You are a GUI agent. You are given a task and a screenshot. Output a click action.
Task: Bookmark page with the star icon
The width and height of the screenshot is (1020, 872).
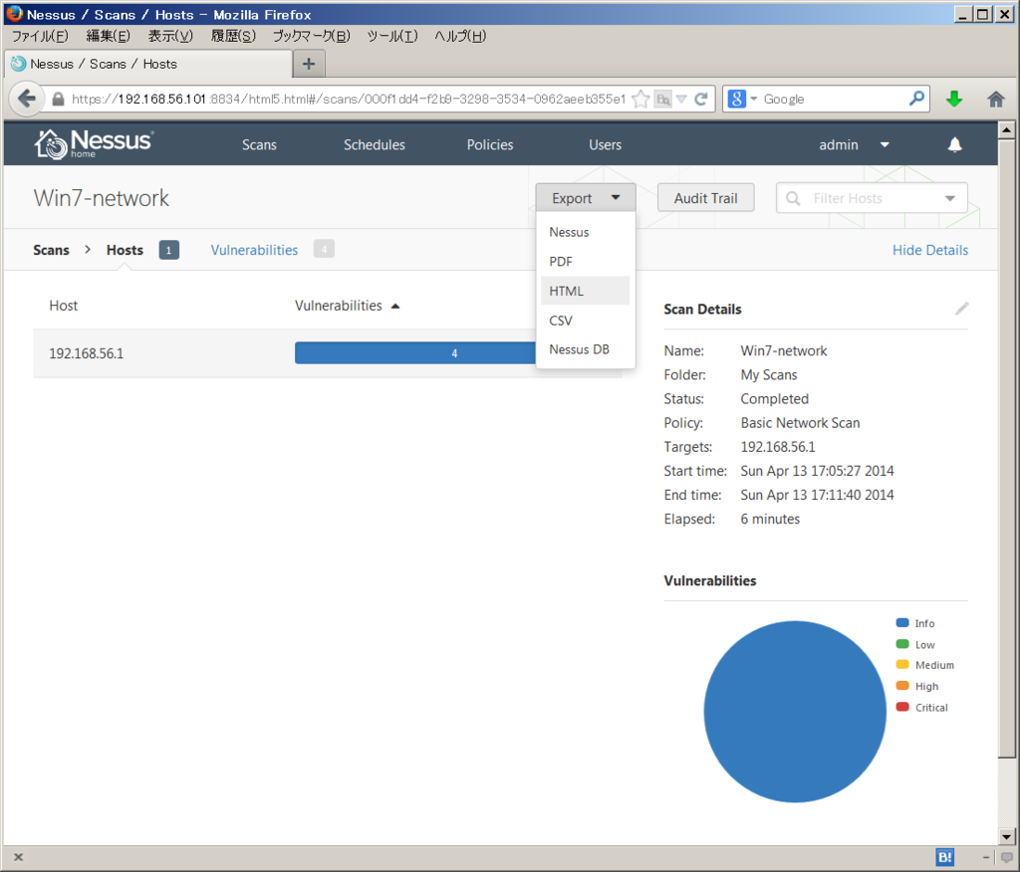coord(640,99)
